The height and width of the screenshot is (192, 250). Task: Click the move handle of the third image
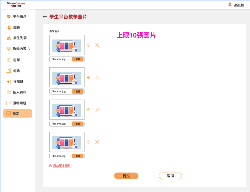click(89, 110)
